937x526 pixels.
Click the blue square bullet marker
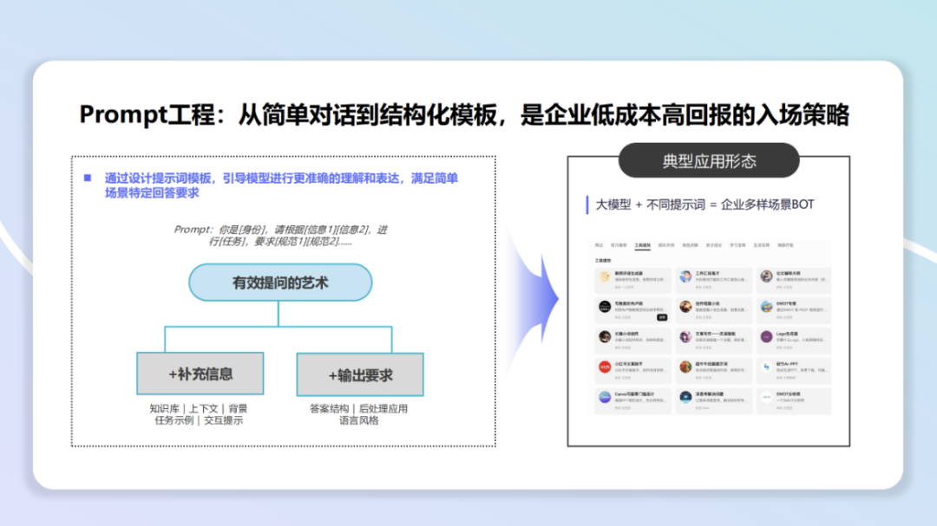point(88,178)
